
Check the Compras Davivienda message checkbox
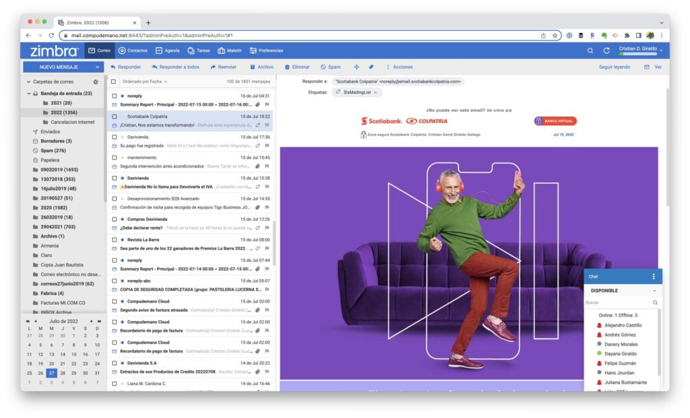tap(115, 219)
